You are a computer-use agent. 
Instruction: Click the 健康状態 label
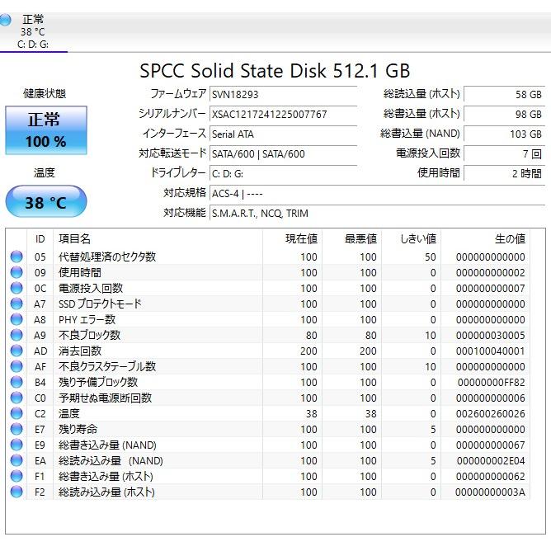45,93
